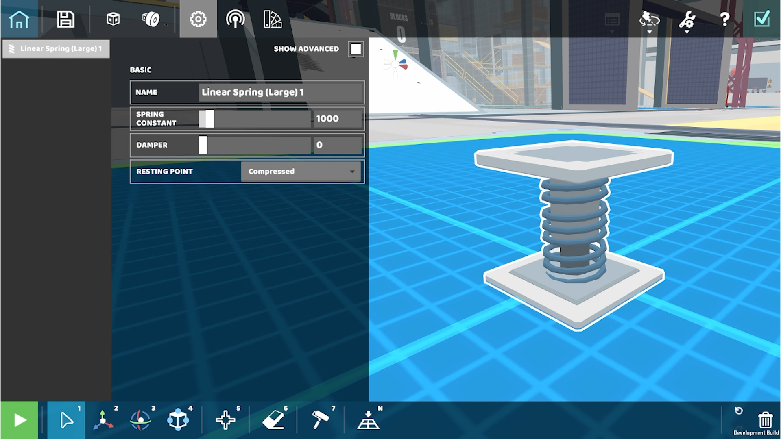Select the Paint roller tool
This screenshot has height=439, width=781.
(x=321, y=419)
